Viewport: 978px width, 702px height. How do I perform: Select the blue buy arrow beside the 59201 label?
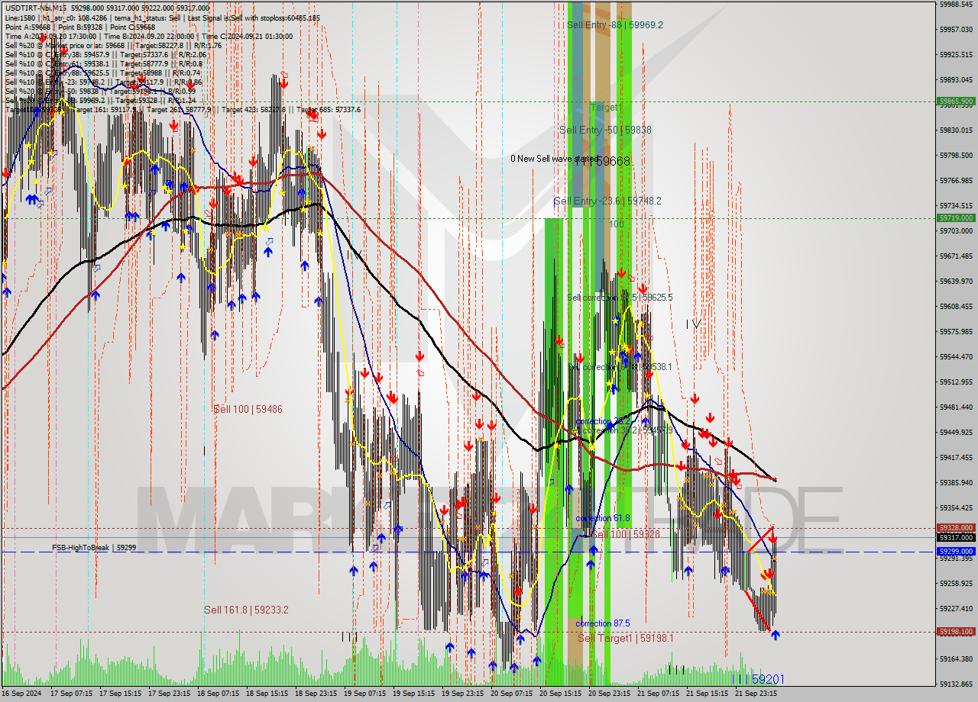[x=774, y=634]
